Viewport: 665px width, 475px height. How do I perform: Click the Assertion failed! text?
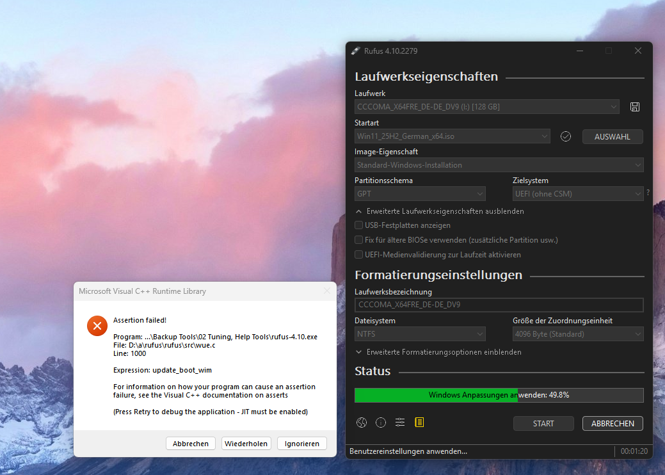coord(140,320)
